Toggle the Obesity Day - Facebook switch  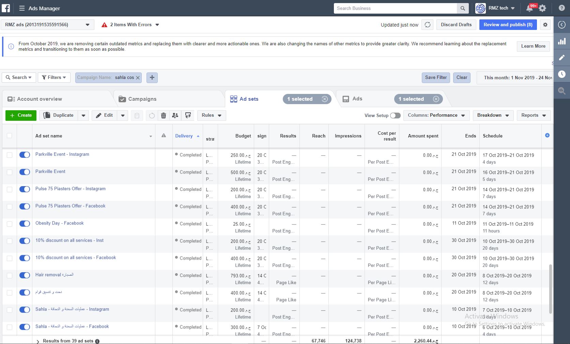click(25, 224)
